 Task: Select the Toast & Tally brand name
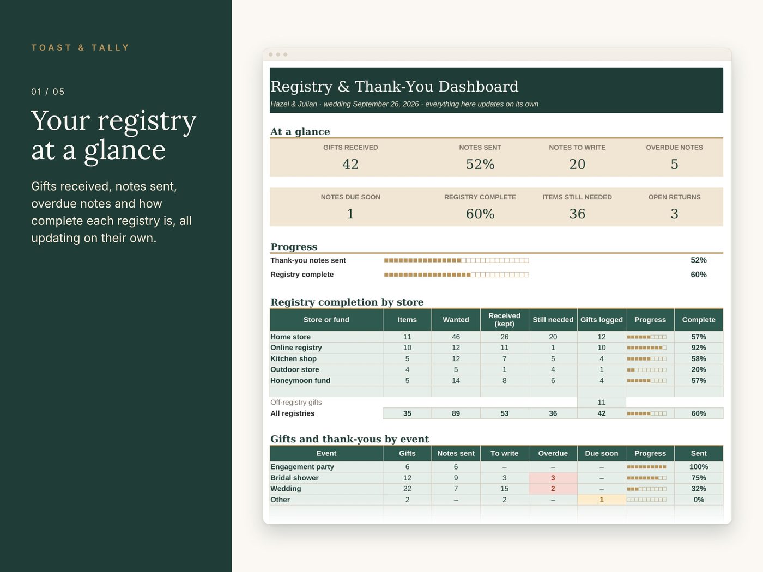point(80,48)
